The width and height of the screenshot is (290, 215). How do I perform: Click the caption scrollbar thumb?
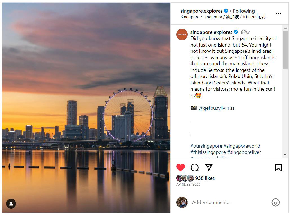click(285, 50)
